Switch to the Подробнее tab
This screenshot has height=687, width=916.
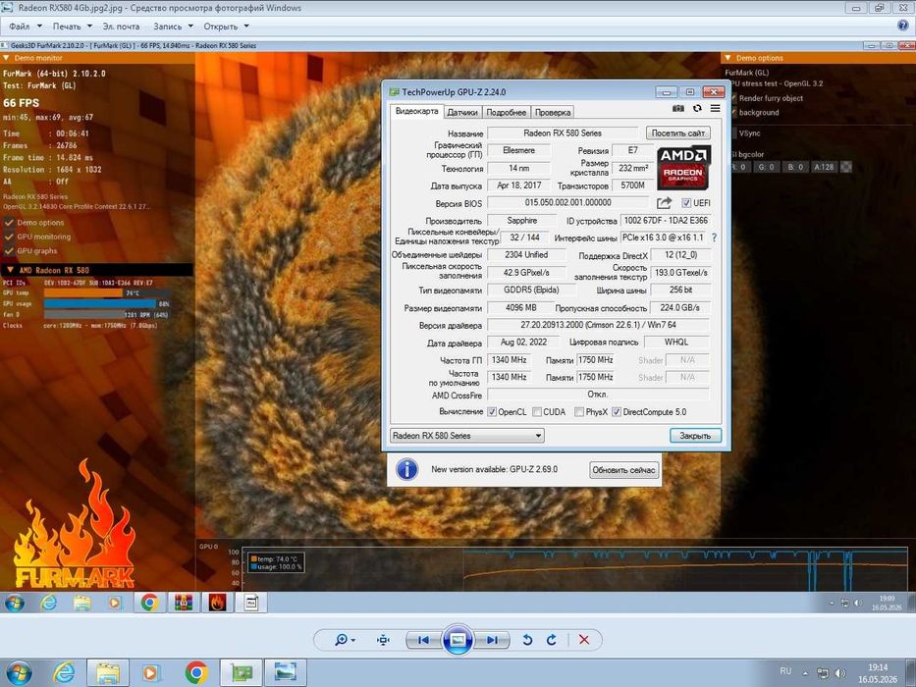point(507,112)
